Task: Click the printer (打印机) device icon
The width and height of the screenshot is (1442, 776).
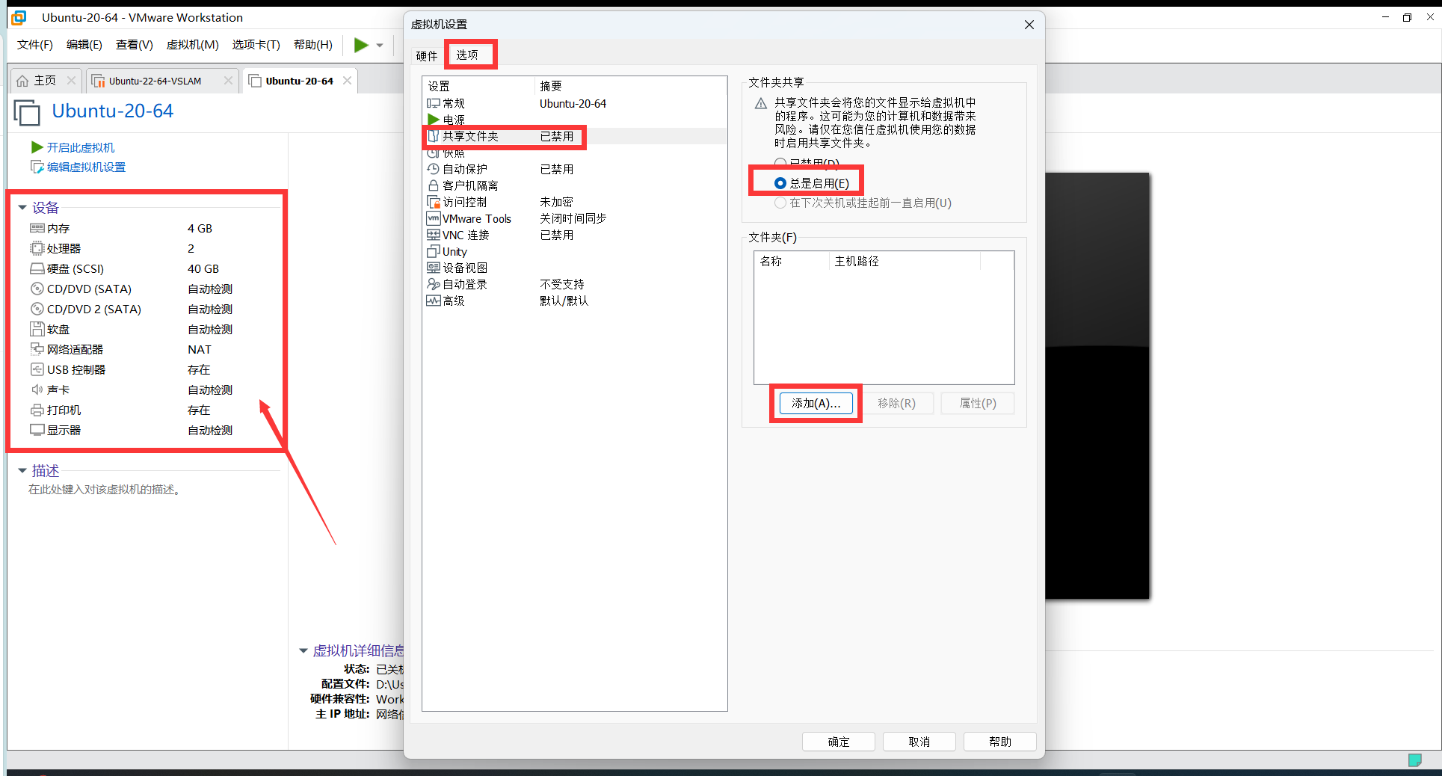Action: (x=37, y=410)
